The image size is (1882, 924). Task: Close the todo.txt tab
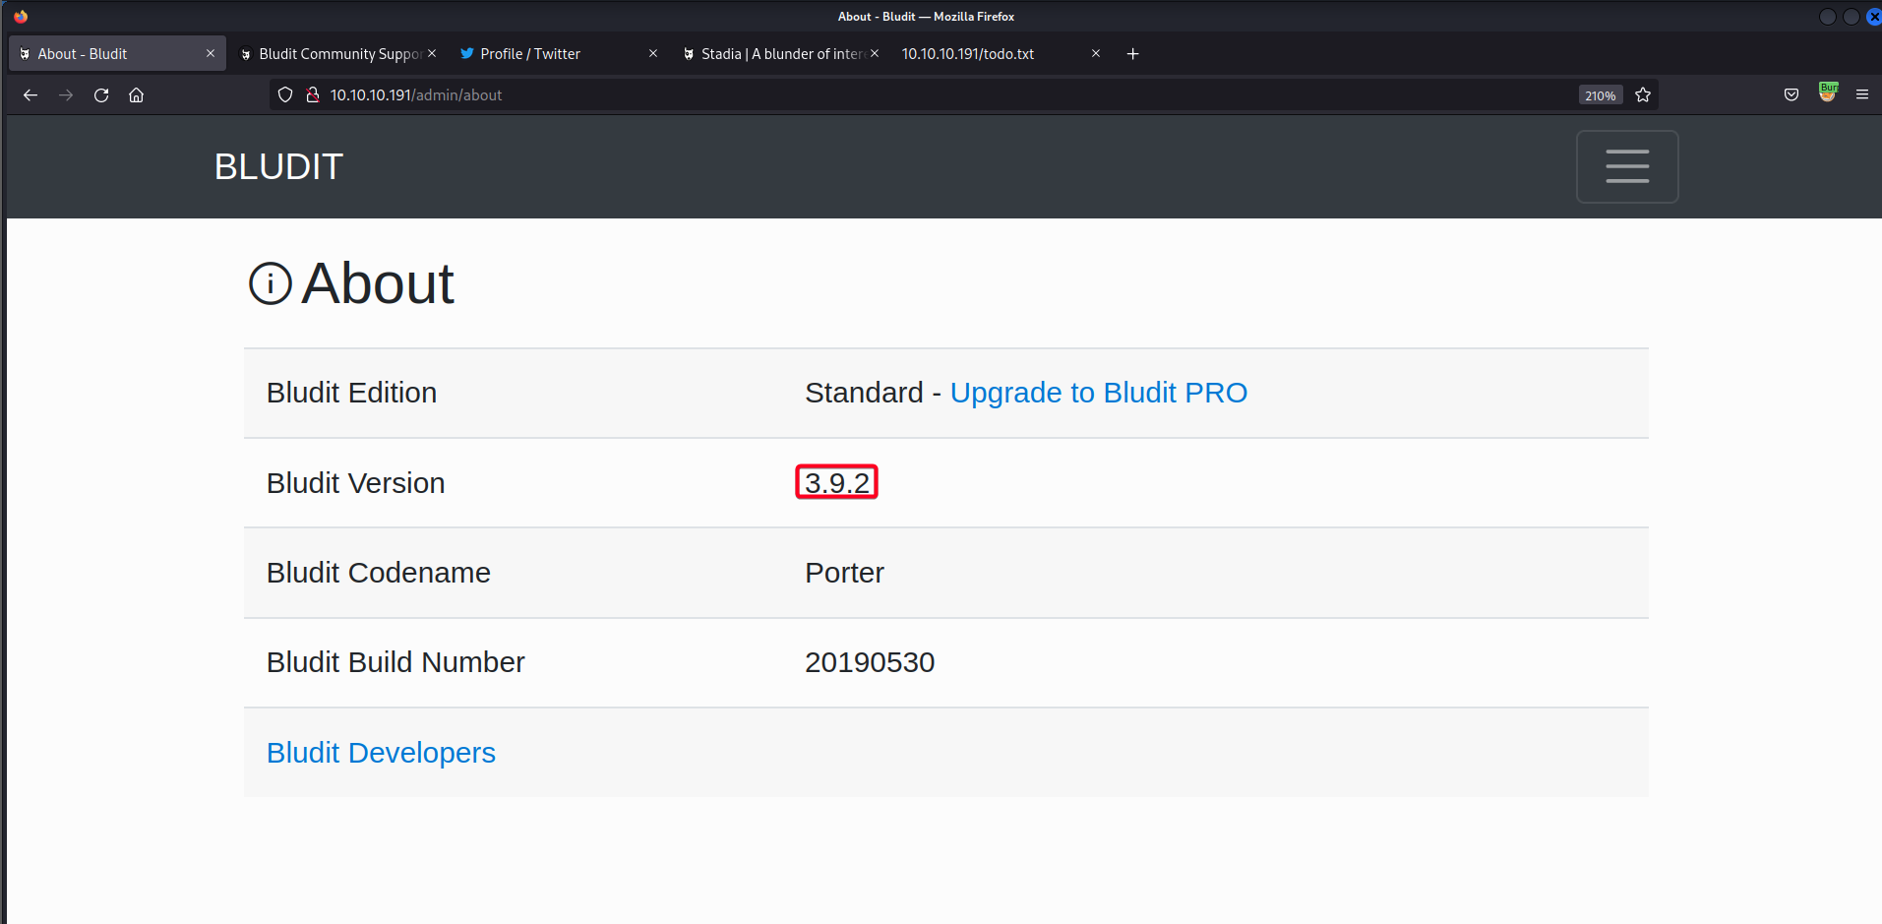1096,54
